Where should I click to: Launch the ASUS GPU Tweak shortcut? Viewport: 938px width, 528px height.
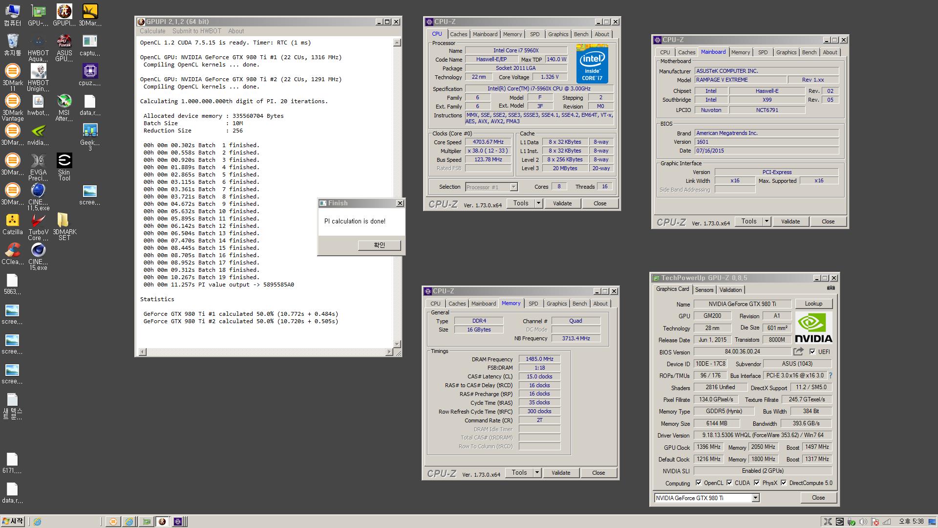[x=64, y=47]
